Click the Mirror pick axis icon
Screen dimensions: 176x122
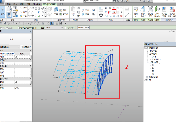(106, 8)
